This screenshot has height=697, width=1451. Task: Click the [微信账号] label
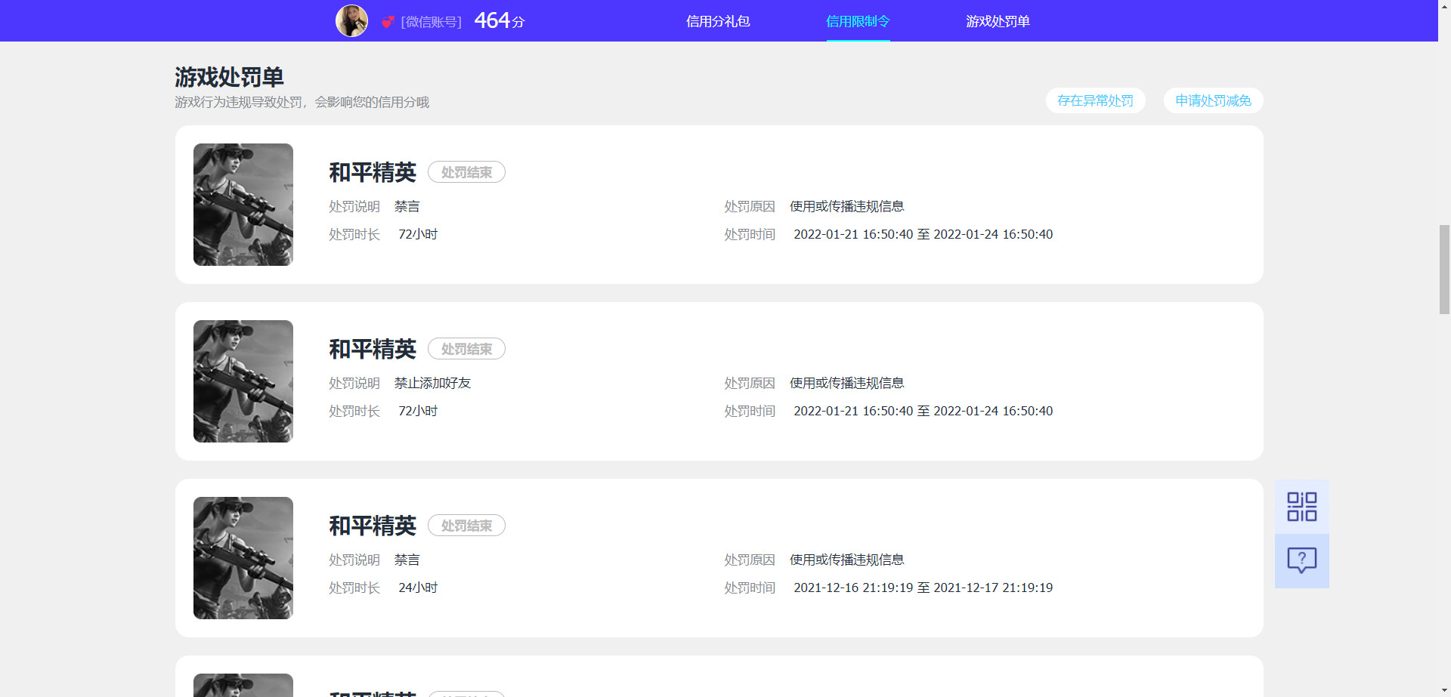(431, 22)
